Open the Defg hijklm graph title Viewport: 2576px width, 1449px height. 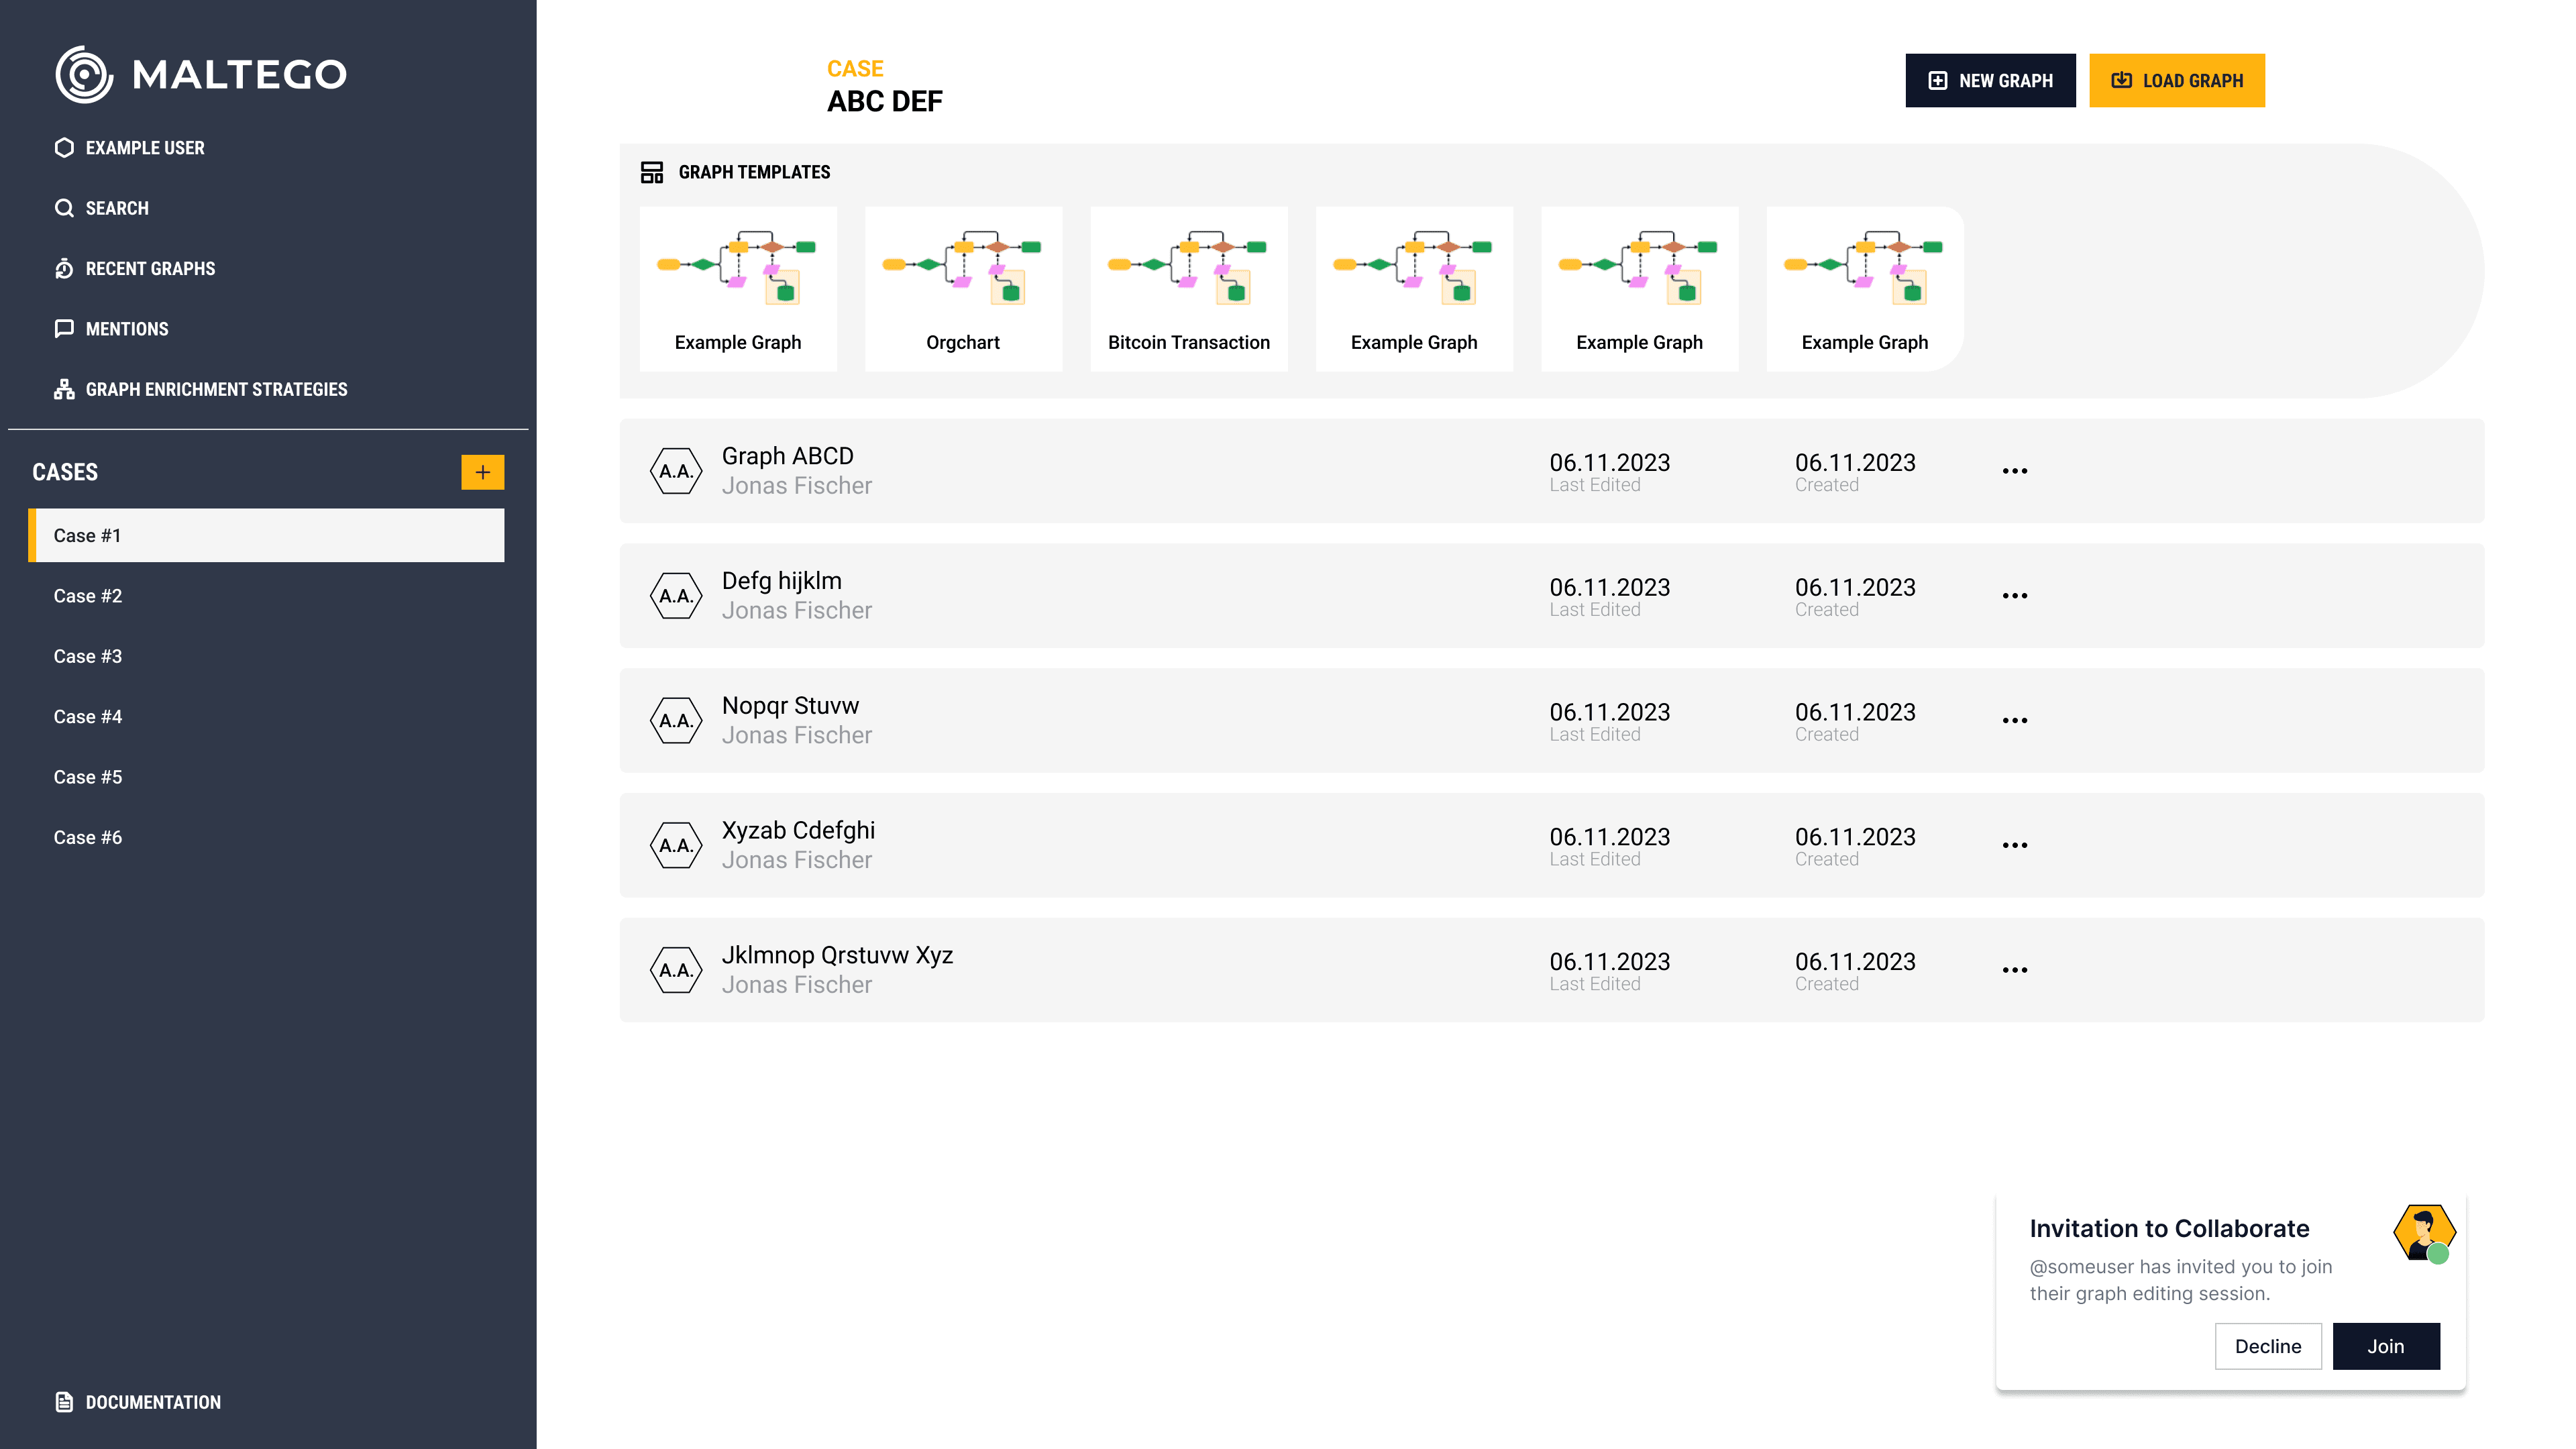pyautogui.click(x=782, y=581)
